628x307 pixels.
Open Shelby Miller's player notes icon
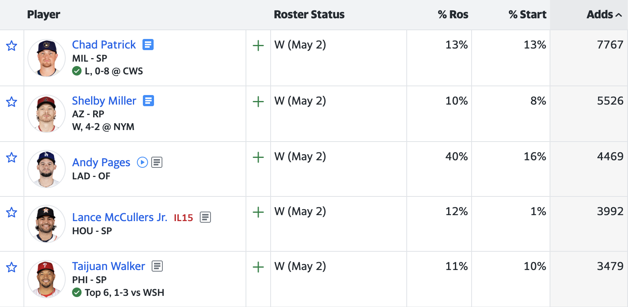148,101
